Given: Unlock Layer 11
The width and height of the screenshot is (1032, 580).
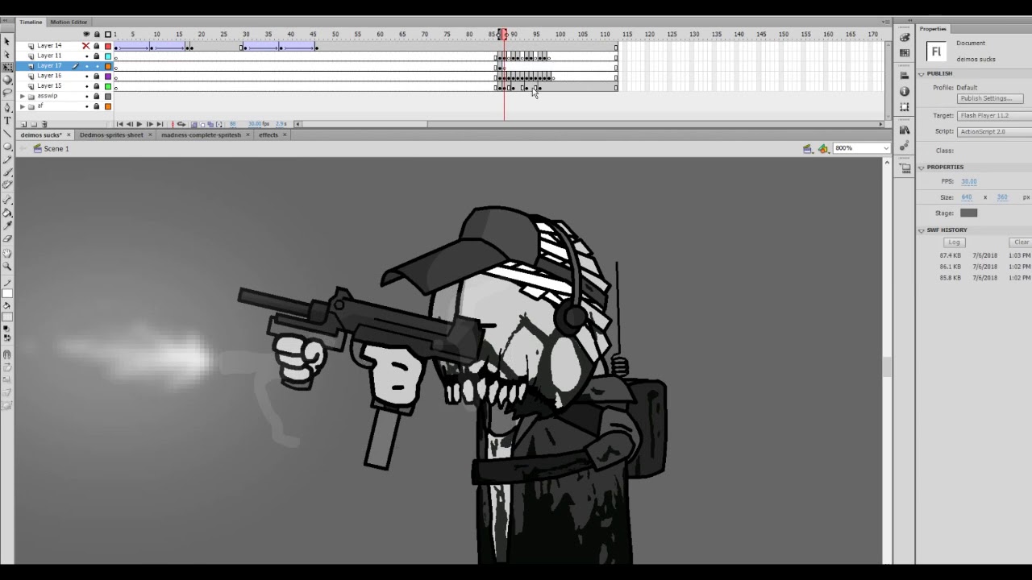Looking at the screenshot, I should [97, 56].
